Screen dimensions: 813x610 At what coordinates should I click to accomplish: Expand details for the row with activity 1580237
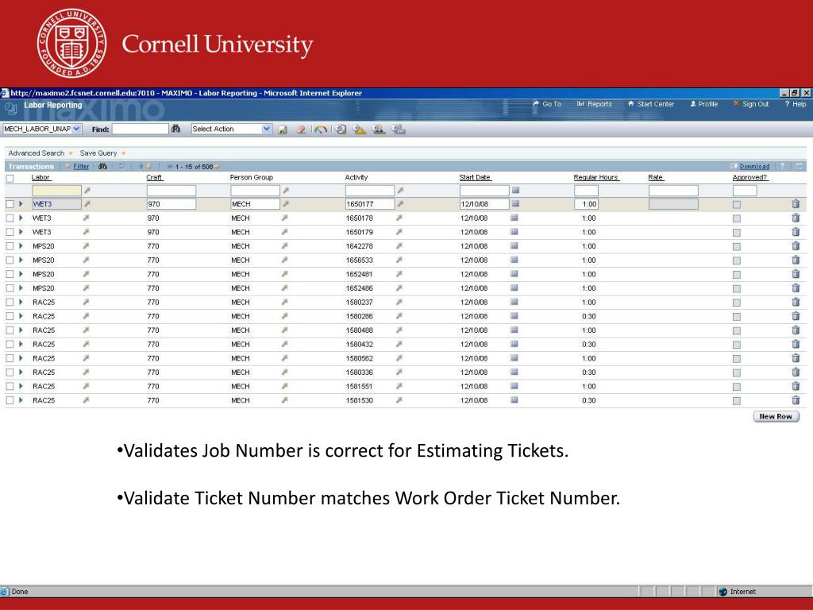(21, 302)
